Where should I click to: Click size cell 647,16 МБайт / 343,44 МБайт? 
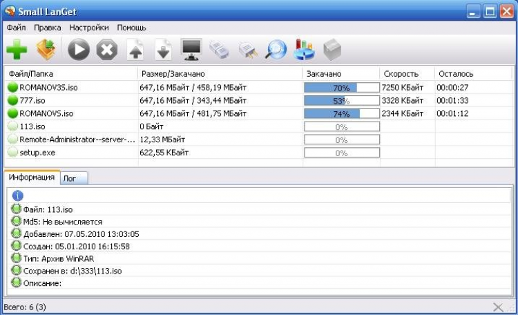193,100
